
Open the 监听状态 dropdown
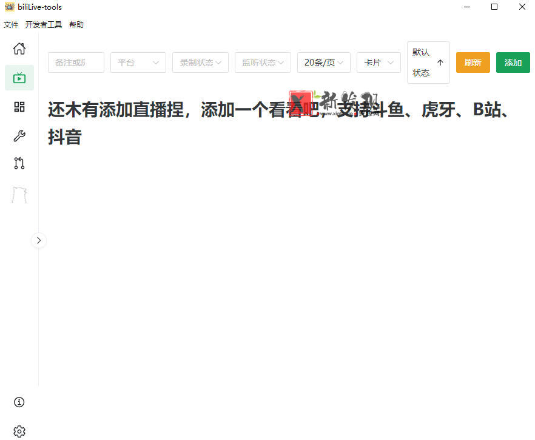[263, 63]
